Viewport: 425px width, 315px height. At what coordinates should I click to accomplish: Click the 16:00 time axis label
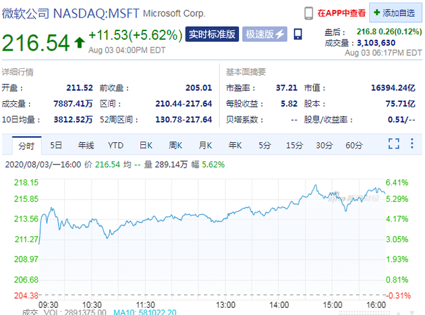pos(376,305)
